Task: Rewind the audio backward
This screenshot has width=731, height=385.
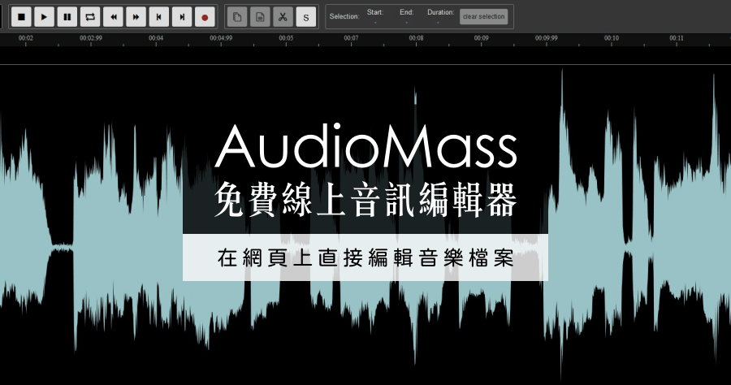Action: 113,17
